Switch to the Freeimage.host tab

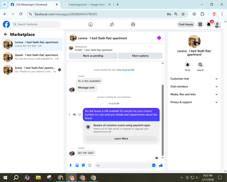coord(87,5)
